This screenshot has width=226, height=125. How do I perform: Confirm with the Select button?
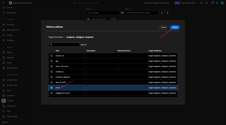(x=175, y=27)
